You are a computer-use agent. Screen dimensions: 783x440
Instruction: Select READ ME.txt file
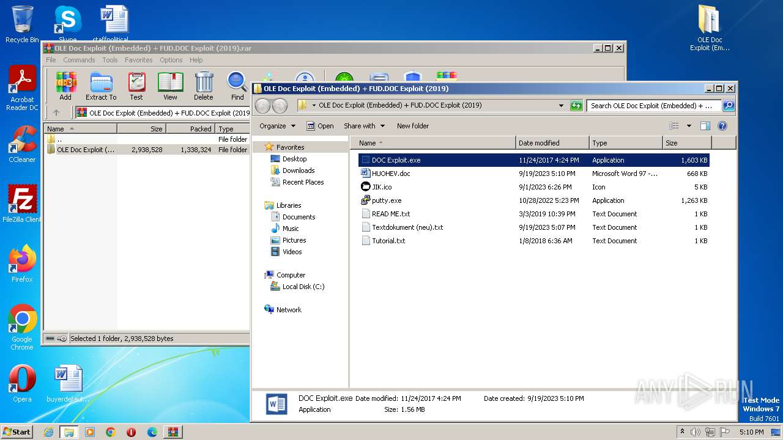pyautogui.click(x=533, y=214)
